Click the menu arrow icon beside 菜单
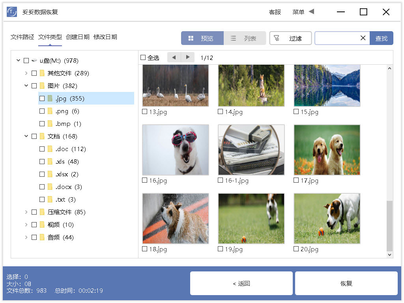This screenshot has width=404, height=303. [x=312, y=11]
